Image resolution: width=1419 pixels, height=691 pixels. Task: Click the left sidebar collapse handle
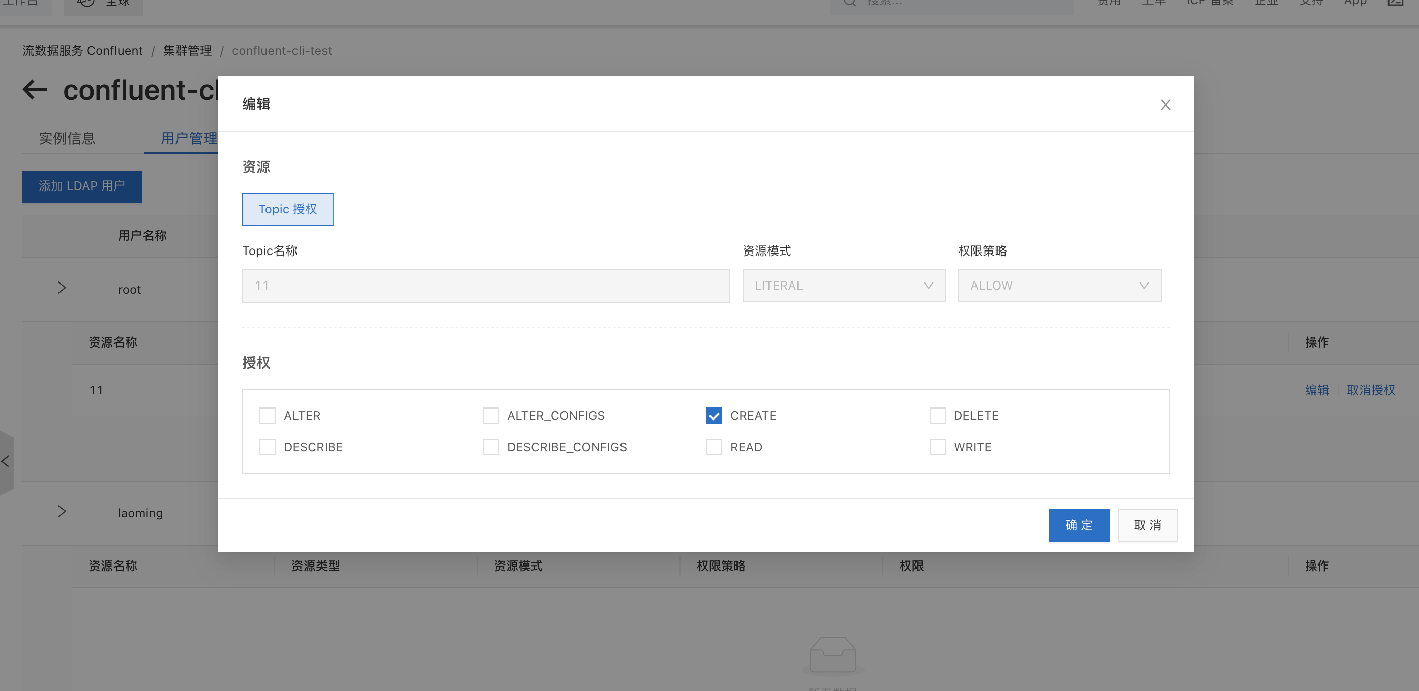pyautogui.click(x=6, y=461)
